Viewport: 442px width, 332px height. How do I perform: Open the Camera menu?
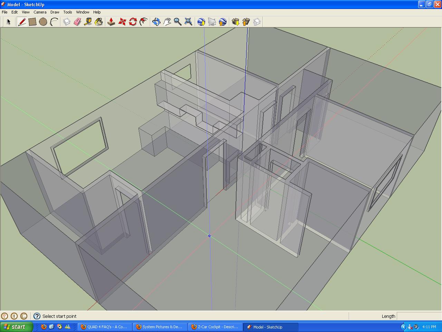coord(40,12)
